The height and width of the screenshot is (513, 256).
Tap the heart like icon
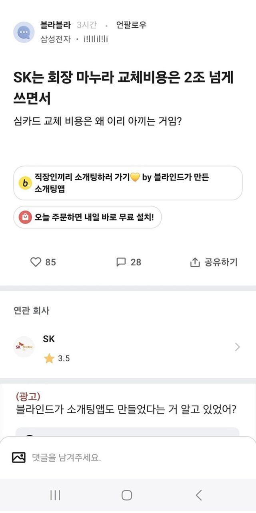tap(36, 262)
